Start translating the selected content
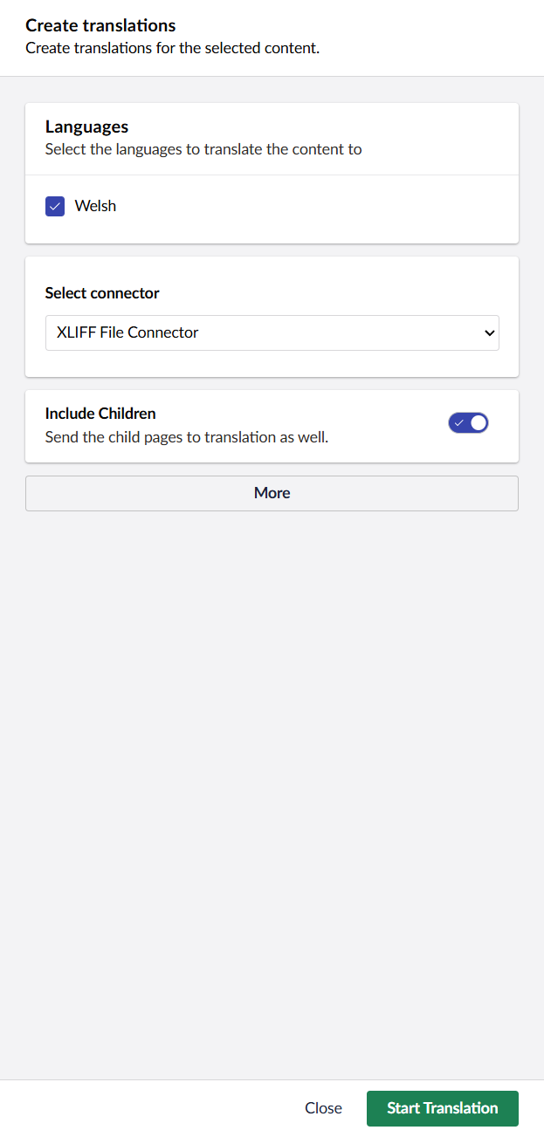 pyautogui.click(x=442, y=1108)
